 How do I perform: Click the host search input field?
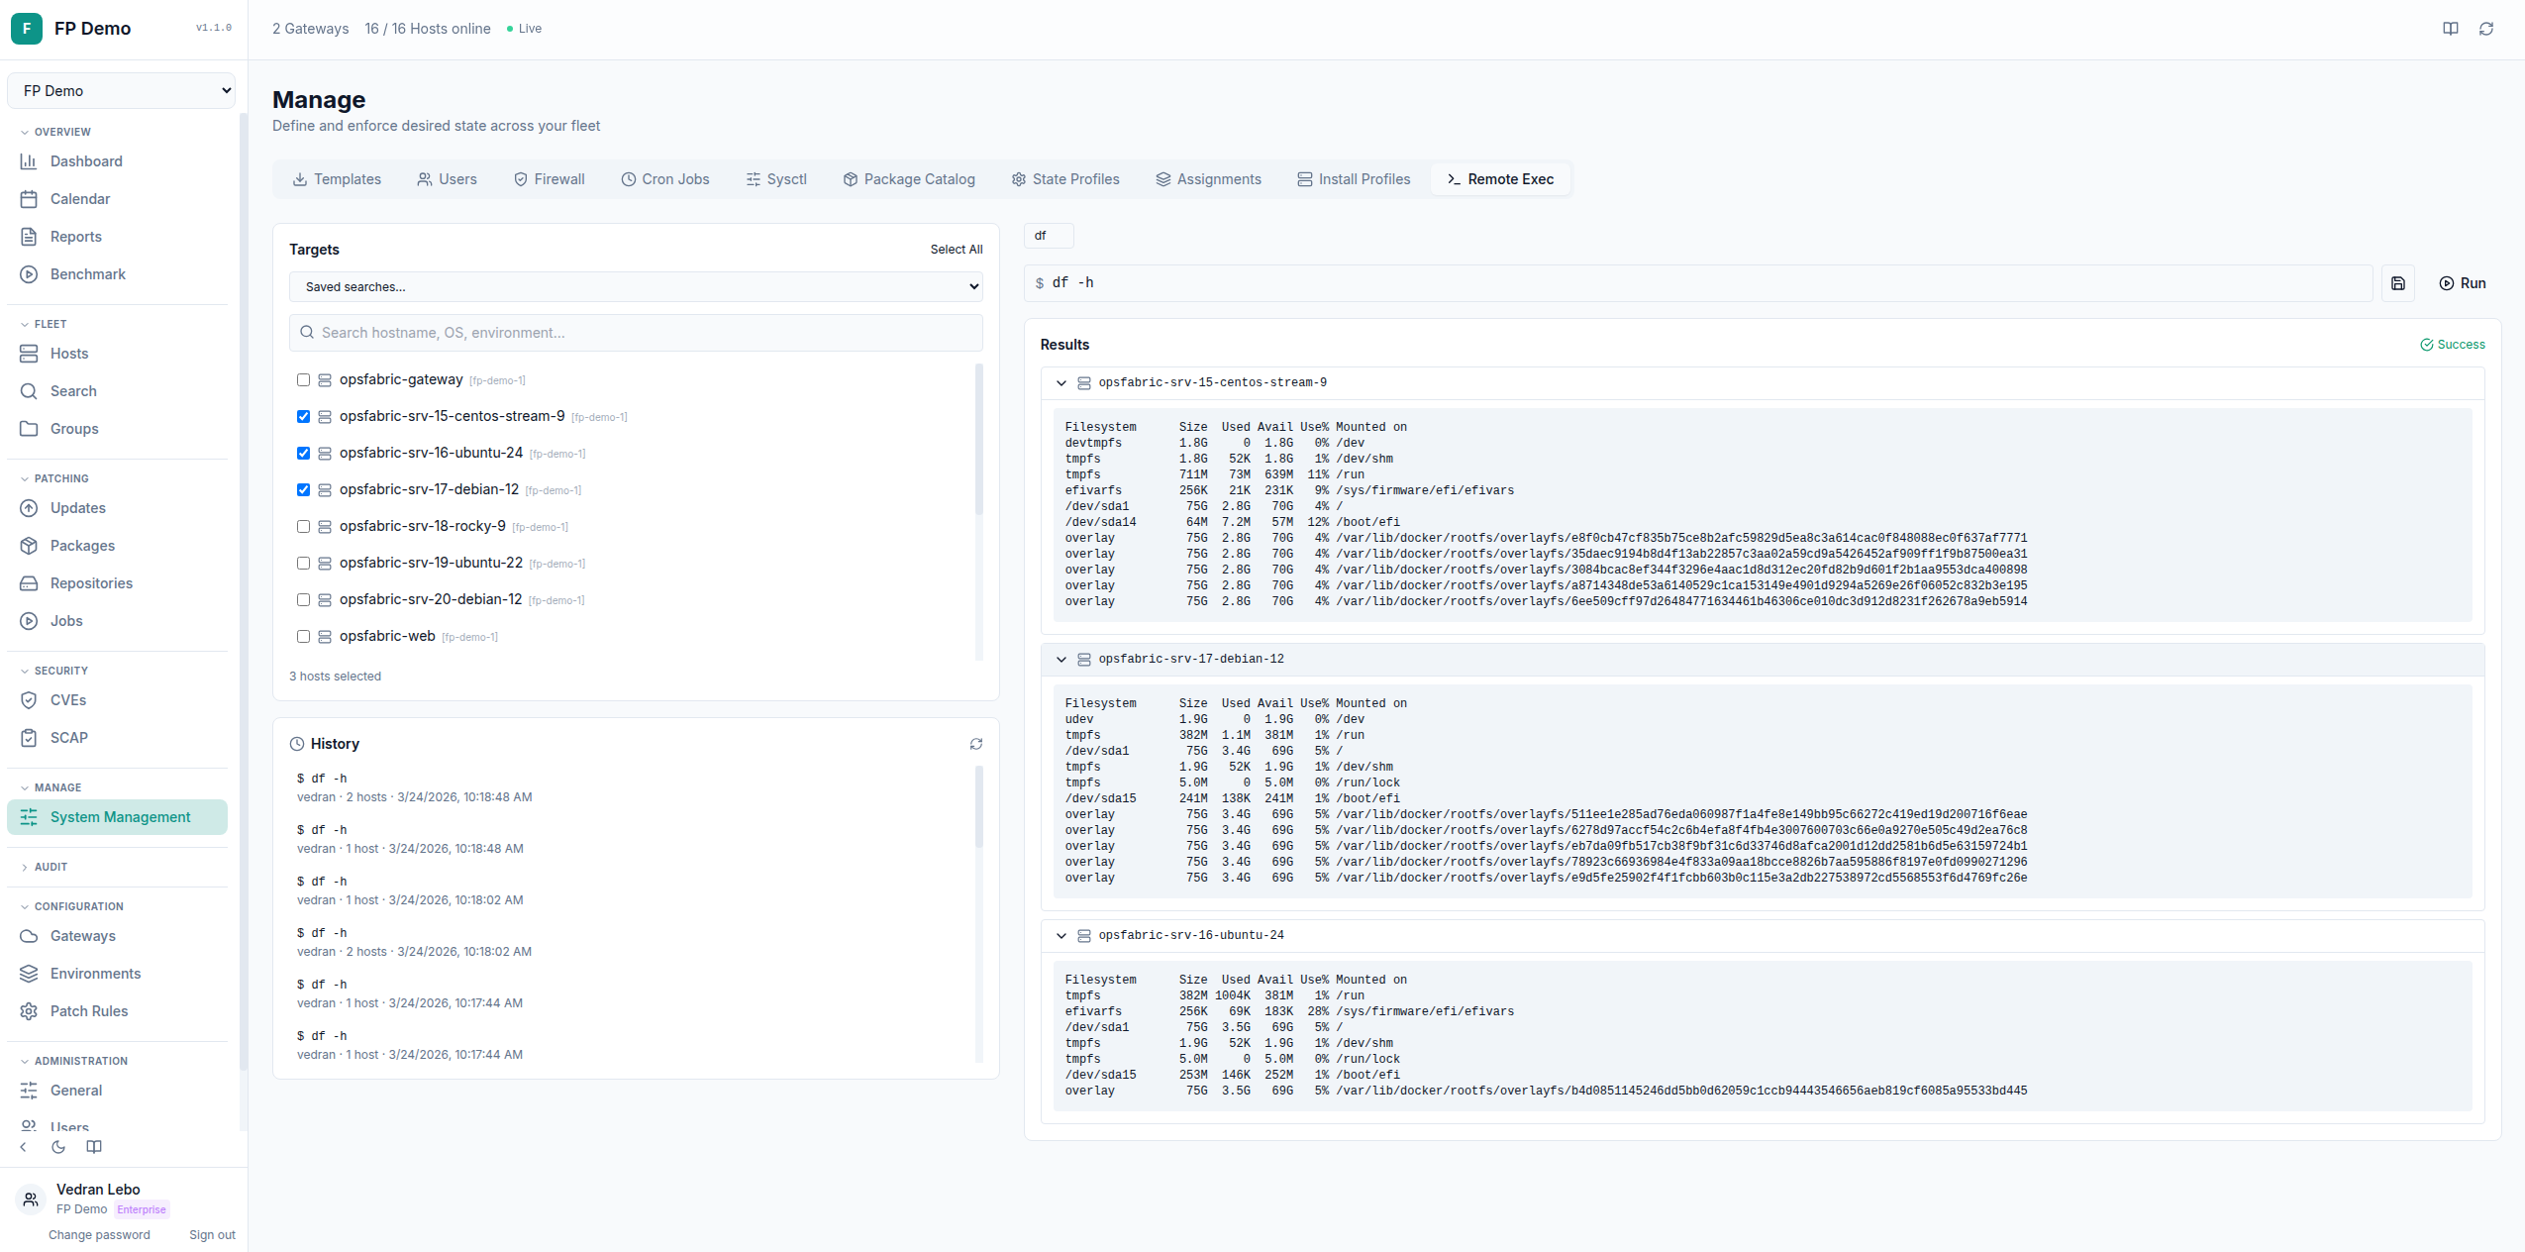point(635,333)
